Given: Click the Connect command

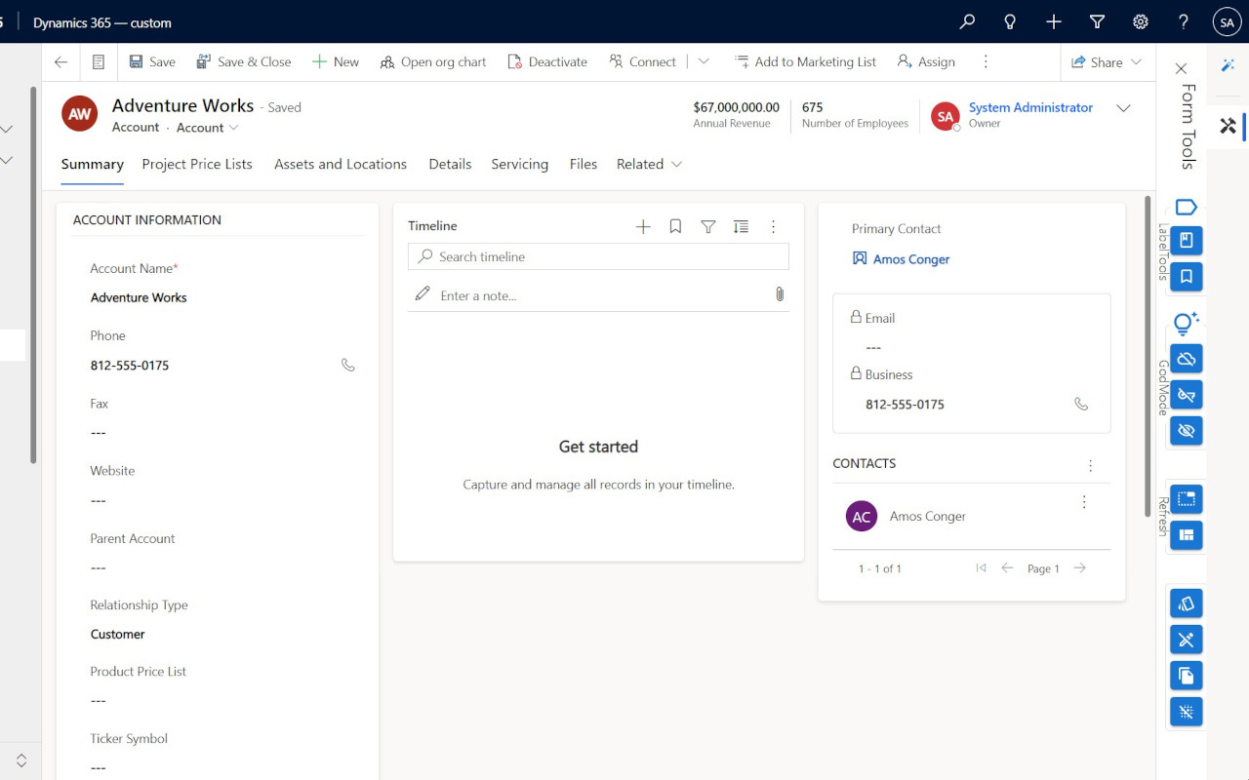Looking at the screenshot, I should (642, 61).
